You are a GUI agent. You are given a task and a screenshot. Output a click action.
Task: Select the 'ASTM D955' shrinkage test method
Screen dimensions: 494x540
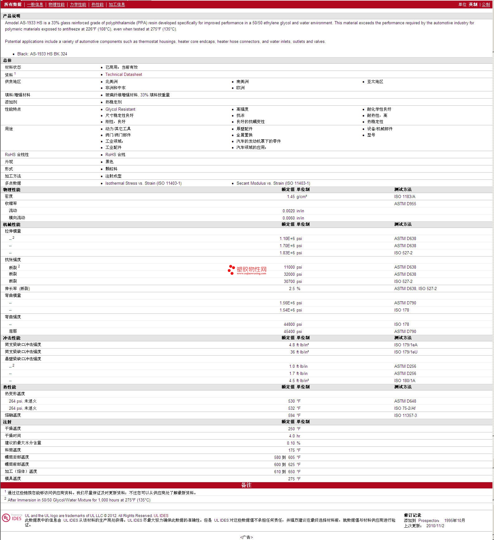click(405, 204)
